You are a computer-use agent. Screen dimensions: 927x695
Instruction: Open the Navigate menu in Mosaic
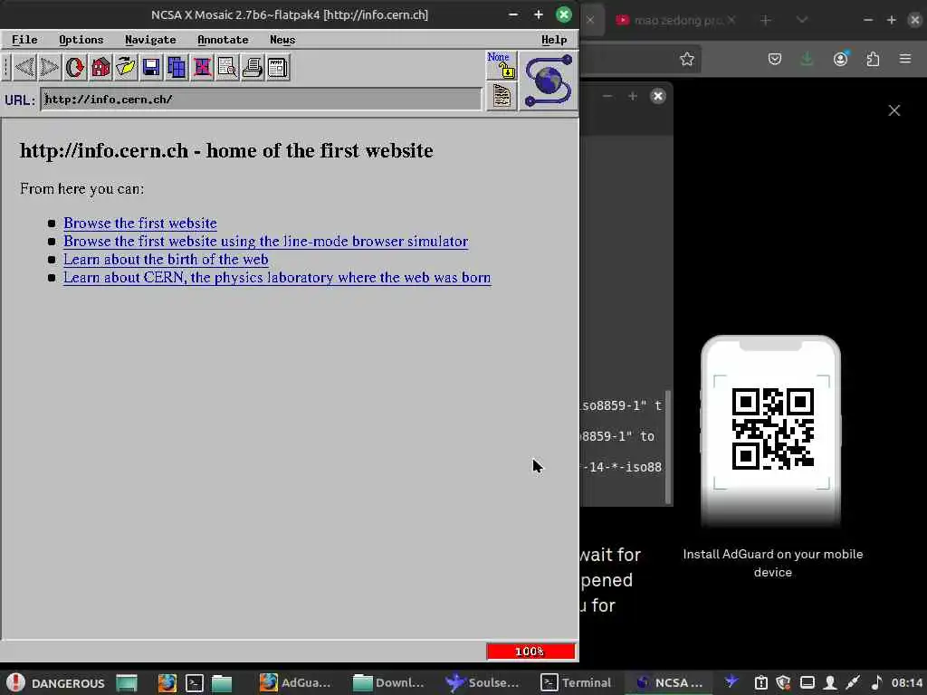[x=150, y=40]
